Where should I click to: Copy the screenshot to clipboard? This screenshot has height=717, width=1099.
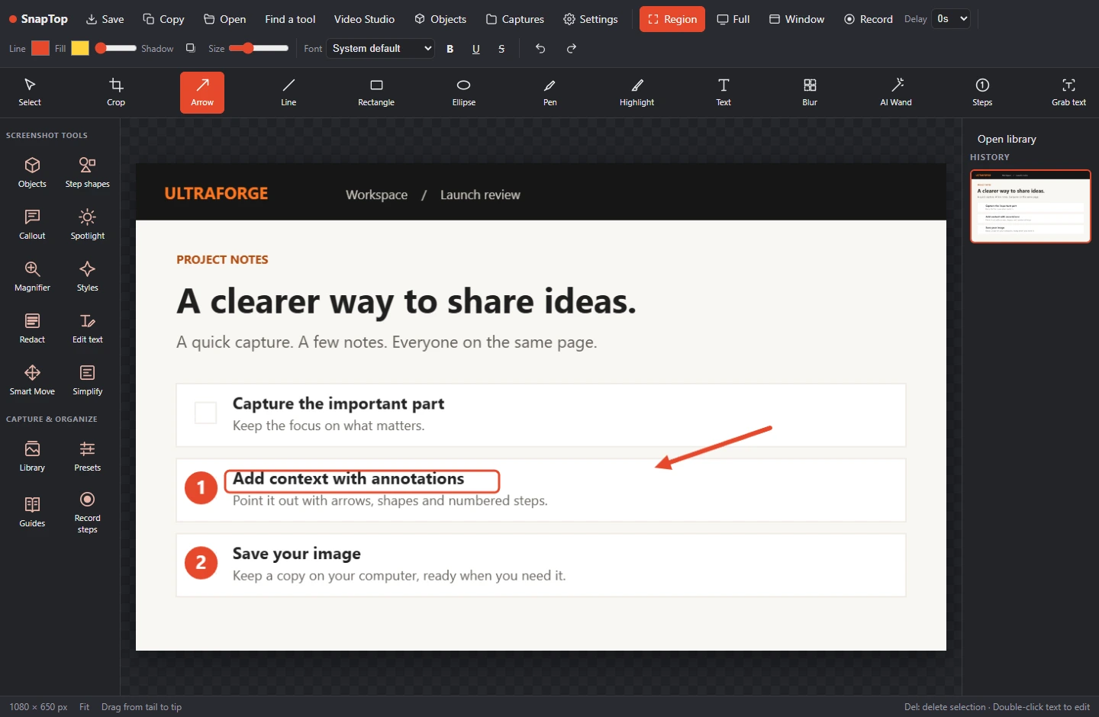(163, 19)
